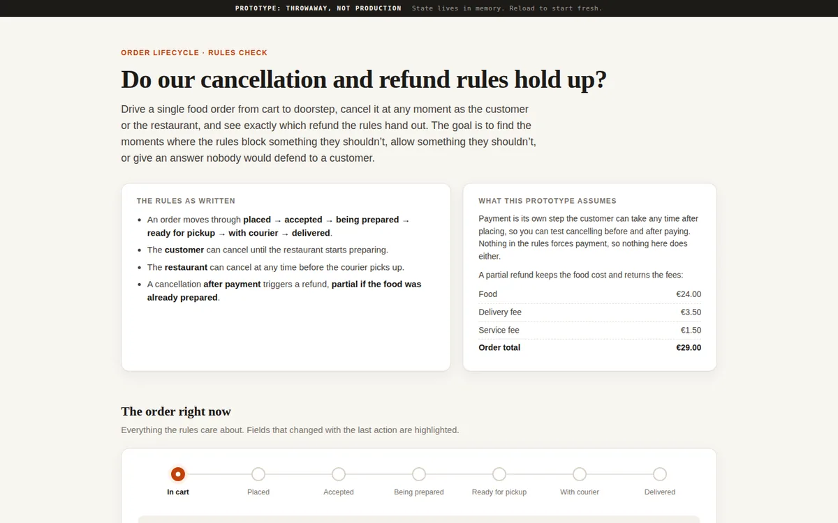838x523 pixels.
Task: Click the rule about the restaurant cancelling
Action: [x=276, y=267]
